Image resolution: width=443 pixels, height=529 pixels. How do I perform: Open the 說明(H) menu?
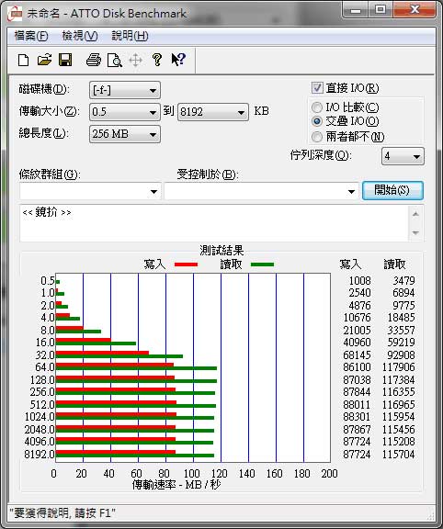pos(130,36)
